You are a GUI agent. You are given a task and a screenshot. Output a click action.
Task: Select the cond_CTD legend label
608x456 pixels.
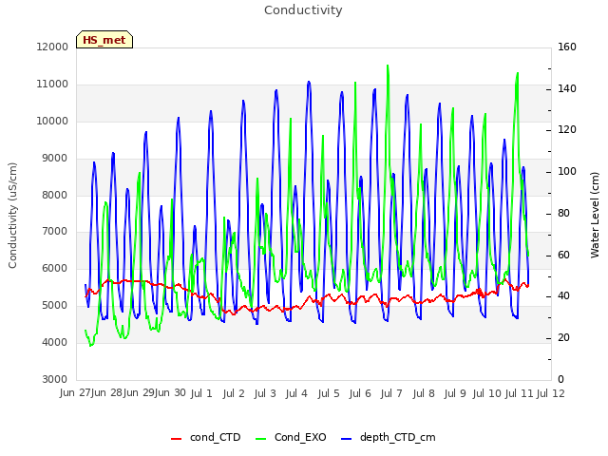pos(216,437)
